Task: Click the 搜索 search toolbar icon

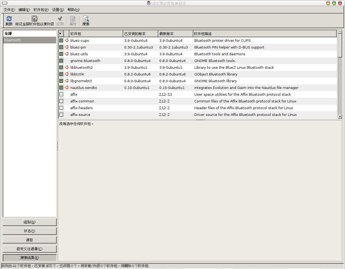Action: click(86, 19)
